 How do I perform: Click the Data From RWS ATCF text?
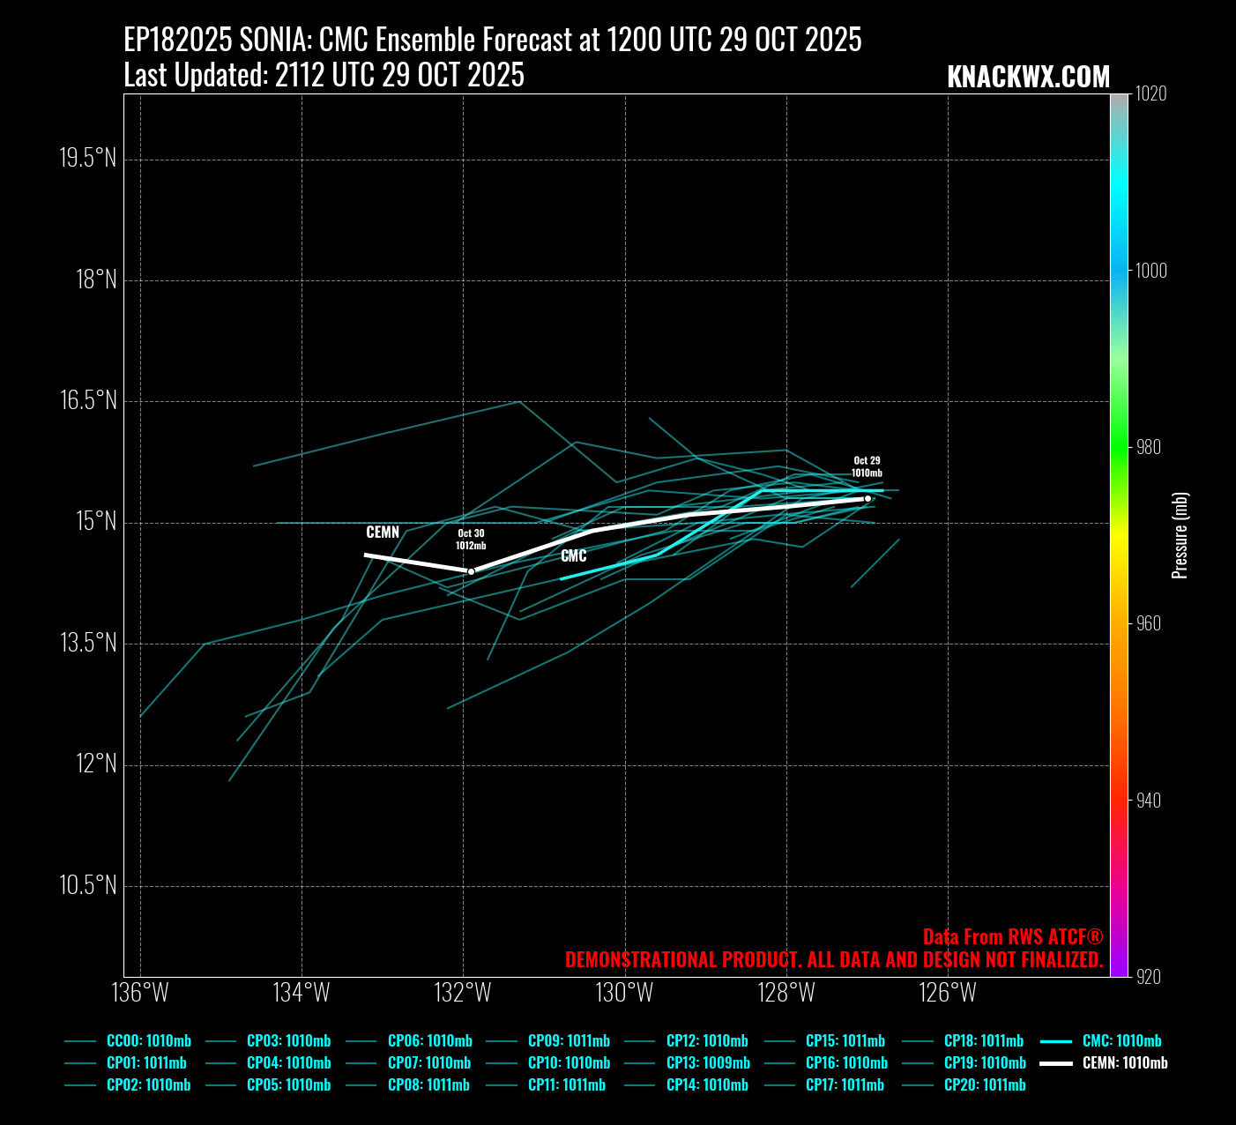[1013, 937]
